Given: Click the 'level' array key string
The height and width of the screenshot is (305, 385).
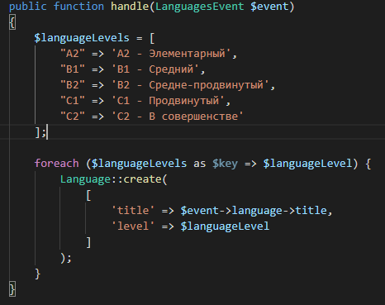Looking at the screenshot, I should [x=133, y=226].
